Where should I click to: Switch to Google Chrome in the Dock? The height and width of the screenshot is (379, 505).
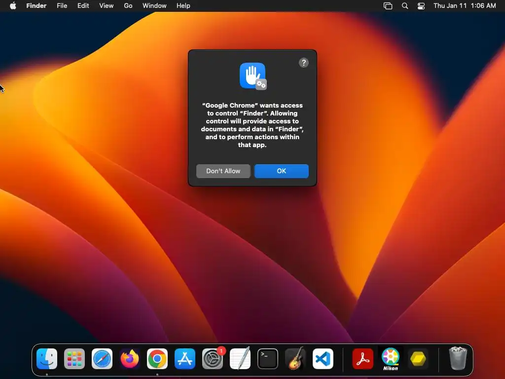pos(157,359)
